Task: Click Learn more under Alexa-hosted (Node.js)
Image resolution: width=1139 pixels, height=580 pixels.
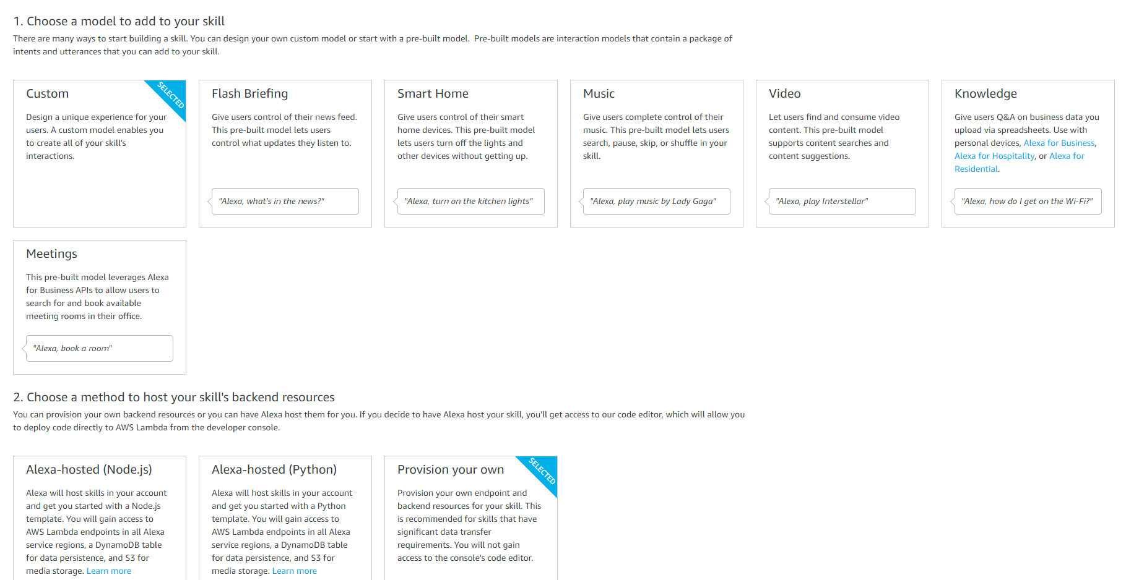Action: pos(108,570)
